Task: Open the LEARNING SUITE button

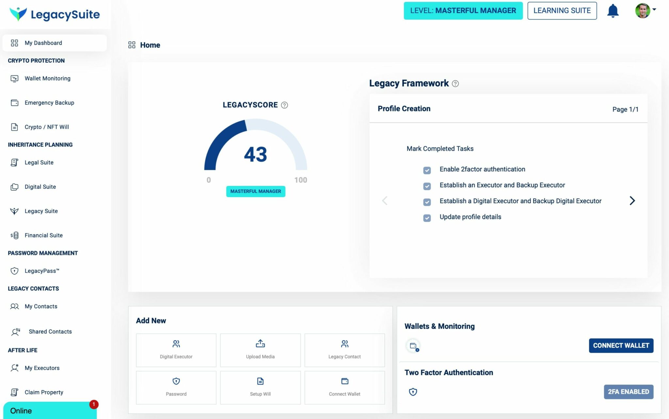Action: [x=562, y=11]
